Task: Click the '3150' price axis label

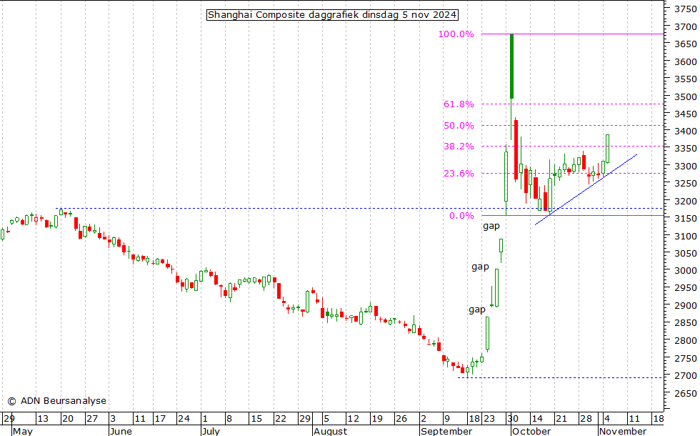Action: 685,219
